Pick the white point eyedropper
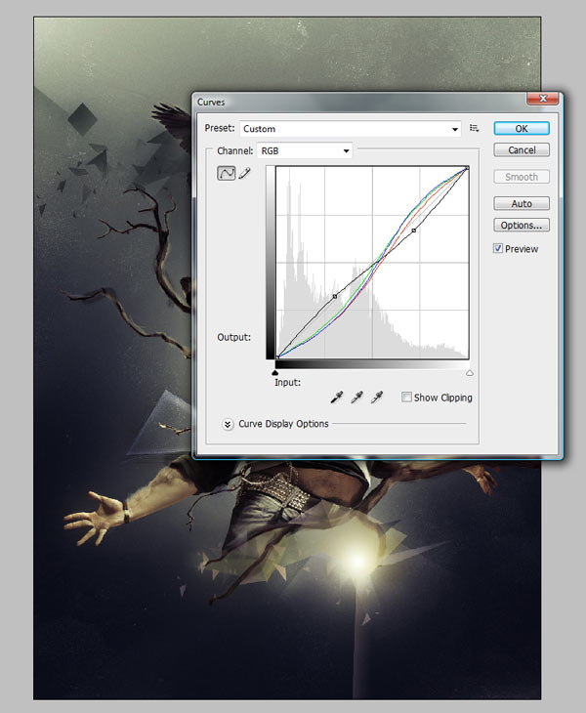The width and height of the screenshot is (586, 713). coord(377,398)
